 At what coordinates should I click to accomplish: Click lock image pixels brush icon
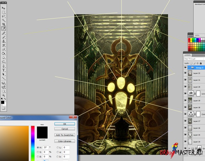[x=194, y=63]
